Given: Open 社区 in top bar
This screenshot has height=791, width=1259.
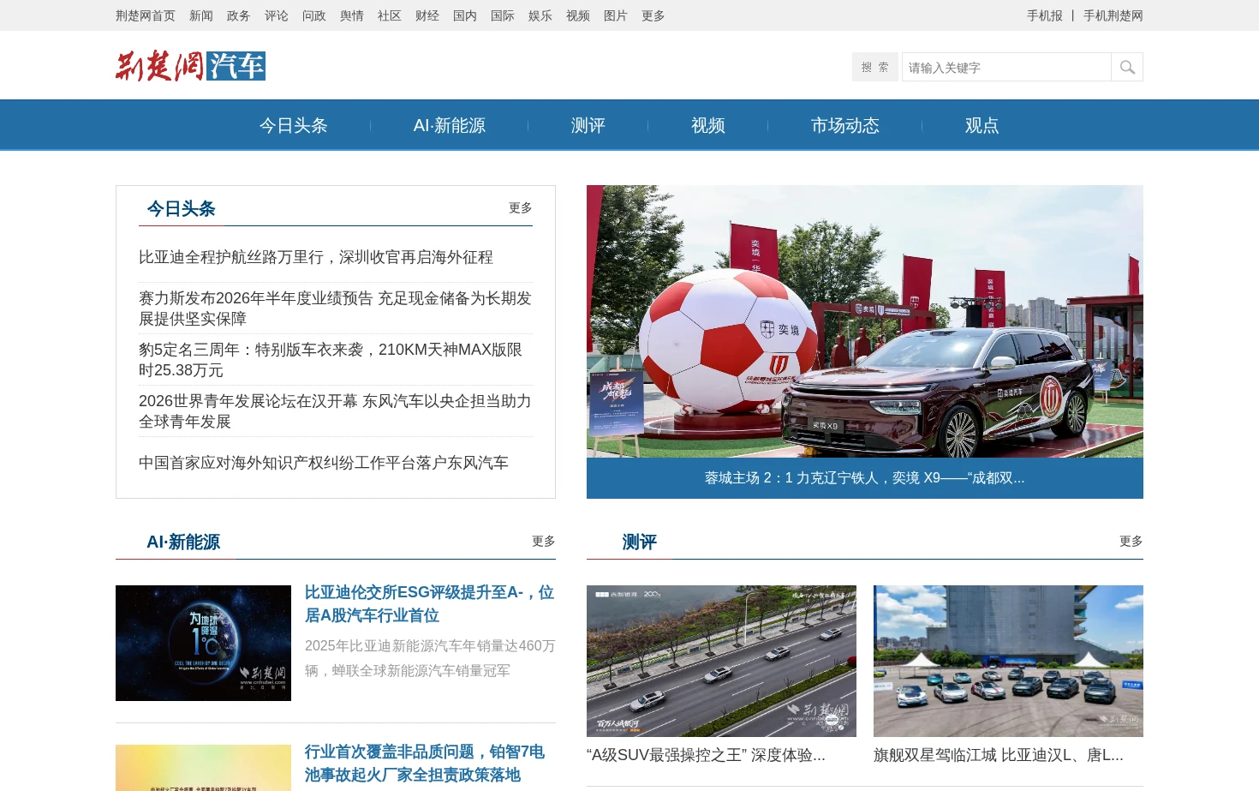Looking at the screenshot, I should pyautogui.click(x=390, y=15).
